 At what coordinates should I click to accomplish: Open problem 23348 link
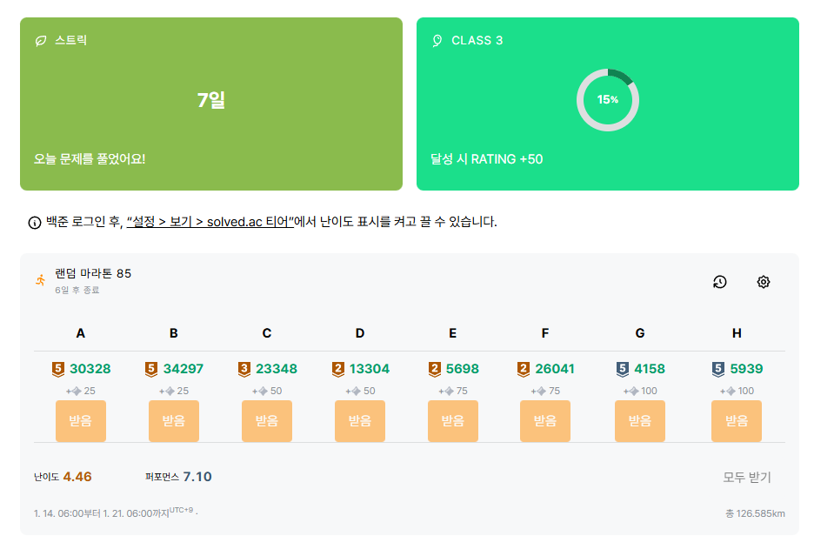click(x=276, y=369)
